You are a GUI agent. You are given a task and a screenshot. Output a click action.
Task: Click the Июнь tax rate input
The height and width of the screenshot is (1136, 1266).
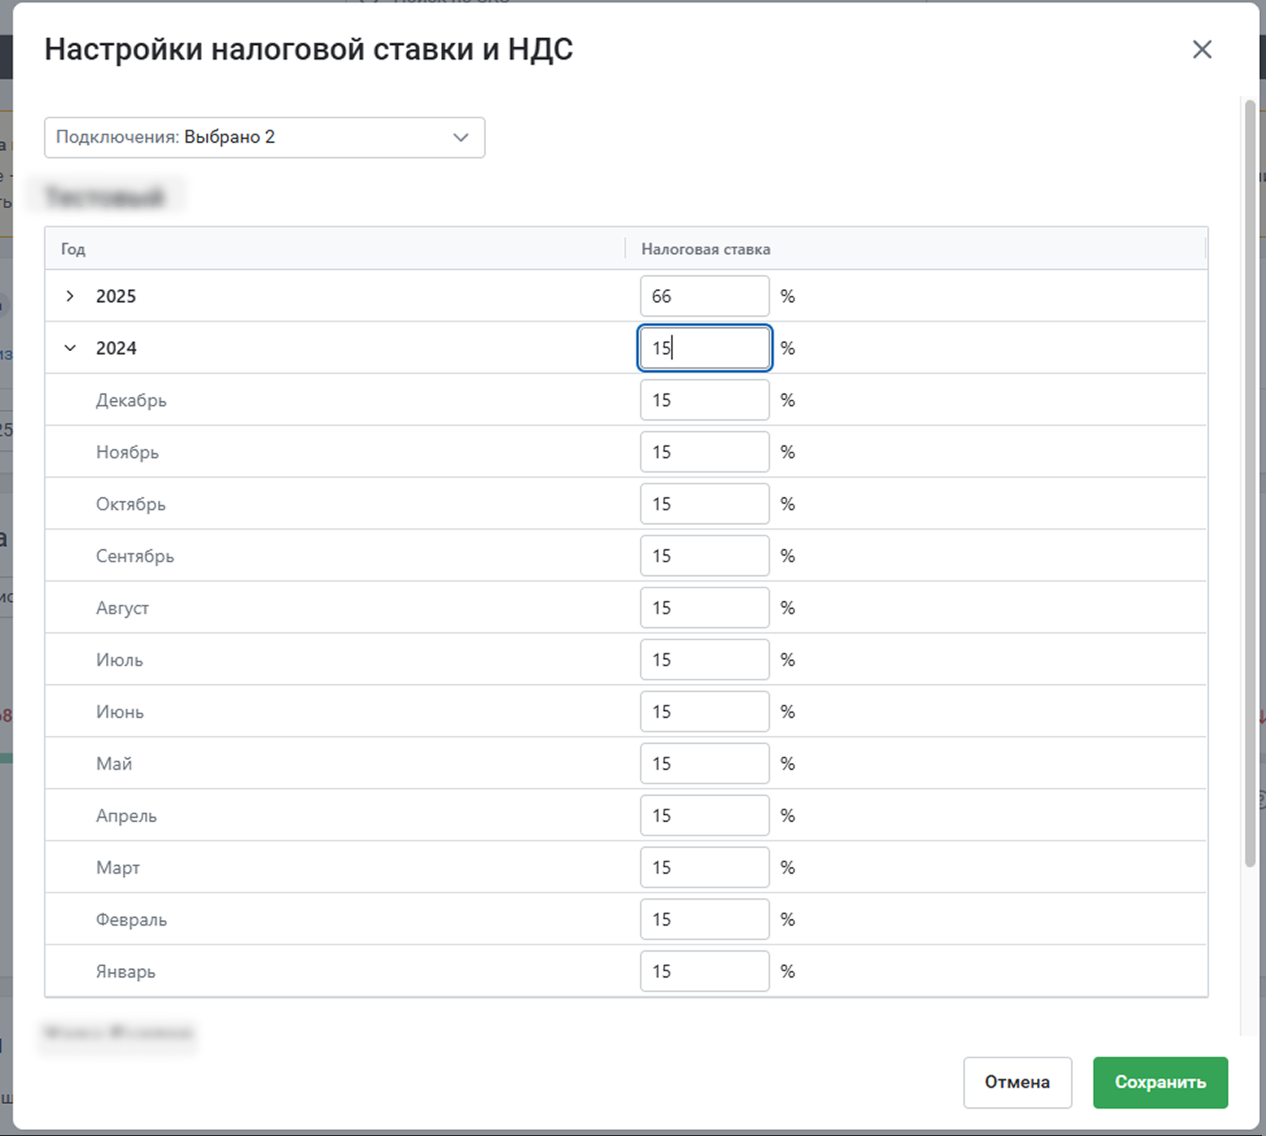704,711
